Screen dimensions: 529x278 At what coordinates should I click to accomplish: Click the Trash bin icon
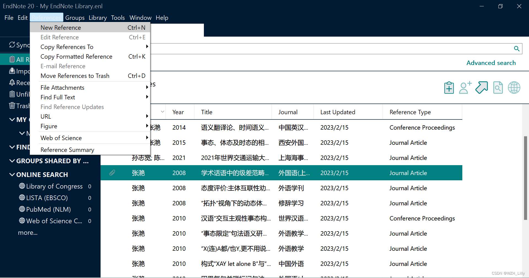tap(12, 106)
